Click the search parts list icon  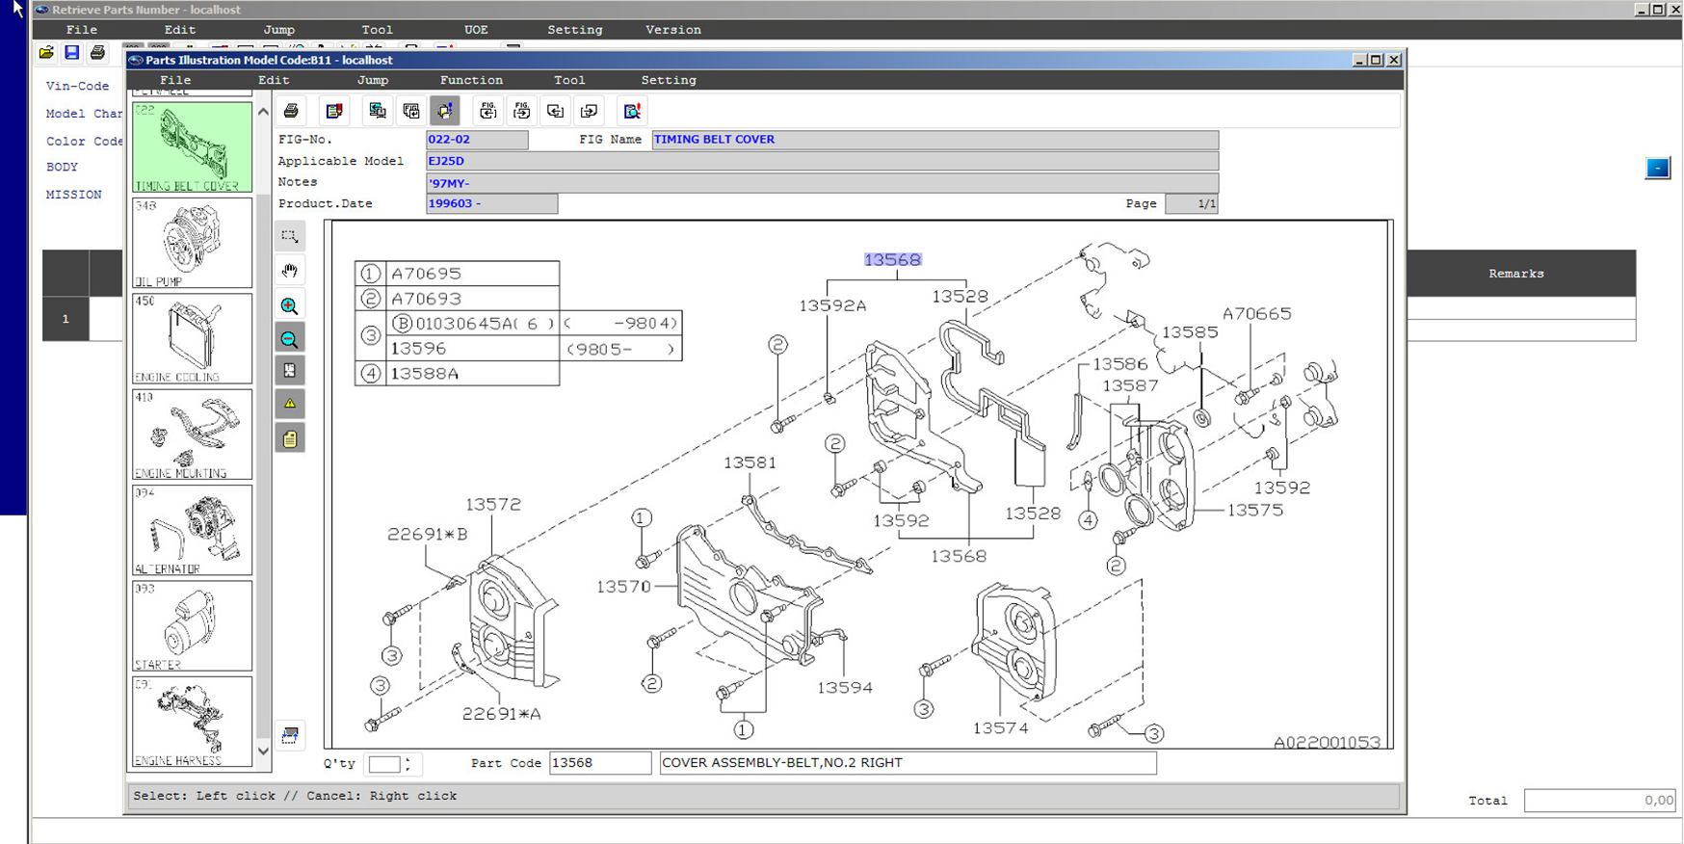click(x=632, y=111)
